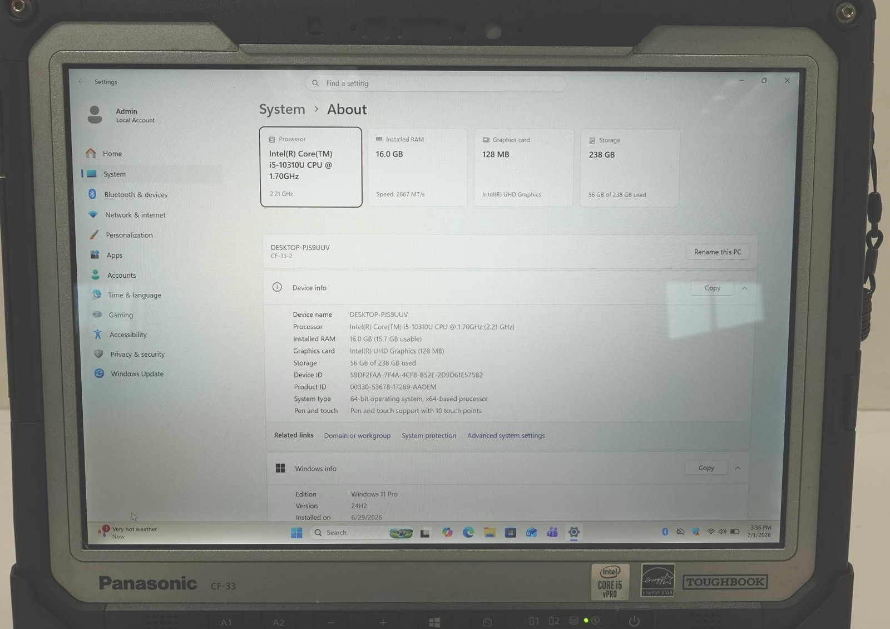Click the Device info circle icon
This screenshot has width=890, height=629.
point(277,287)
